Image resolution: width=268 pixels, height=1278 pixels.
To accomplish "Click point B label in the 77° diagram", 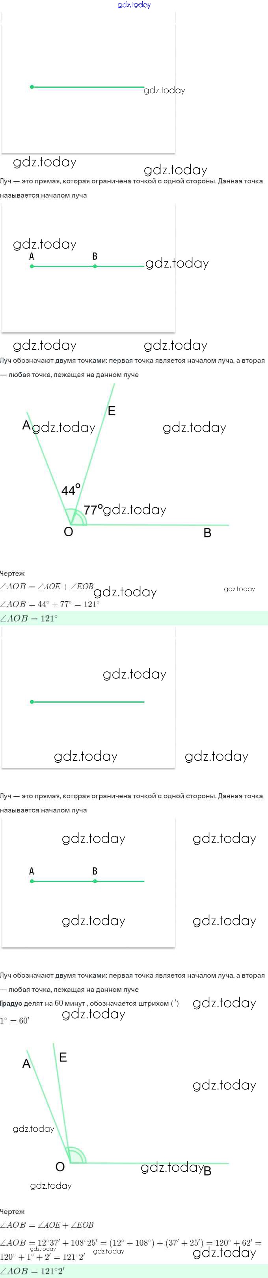I will (x=208, y=533).
